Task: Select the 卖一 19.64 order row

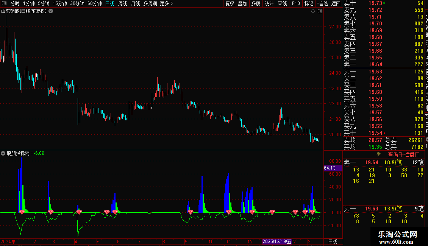Action: 384,64
